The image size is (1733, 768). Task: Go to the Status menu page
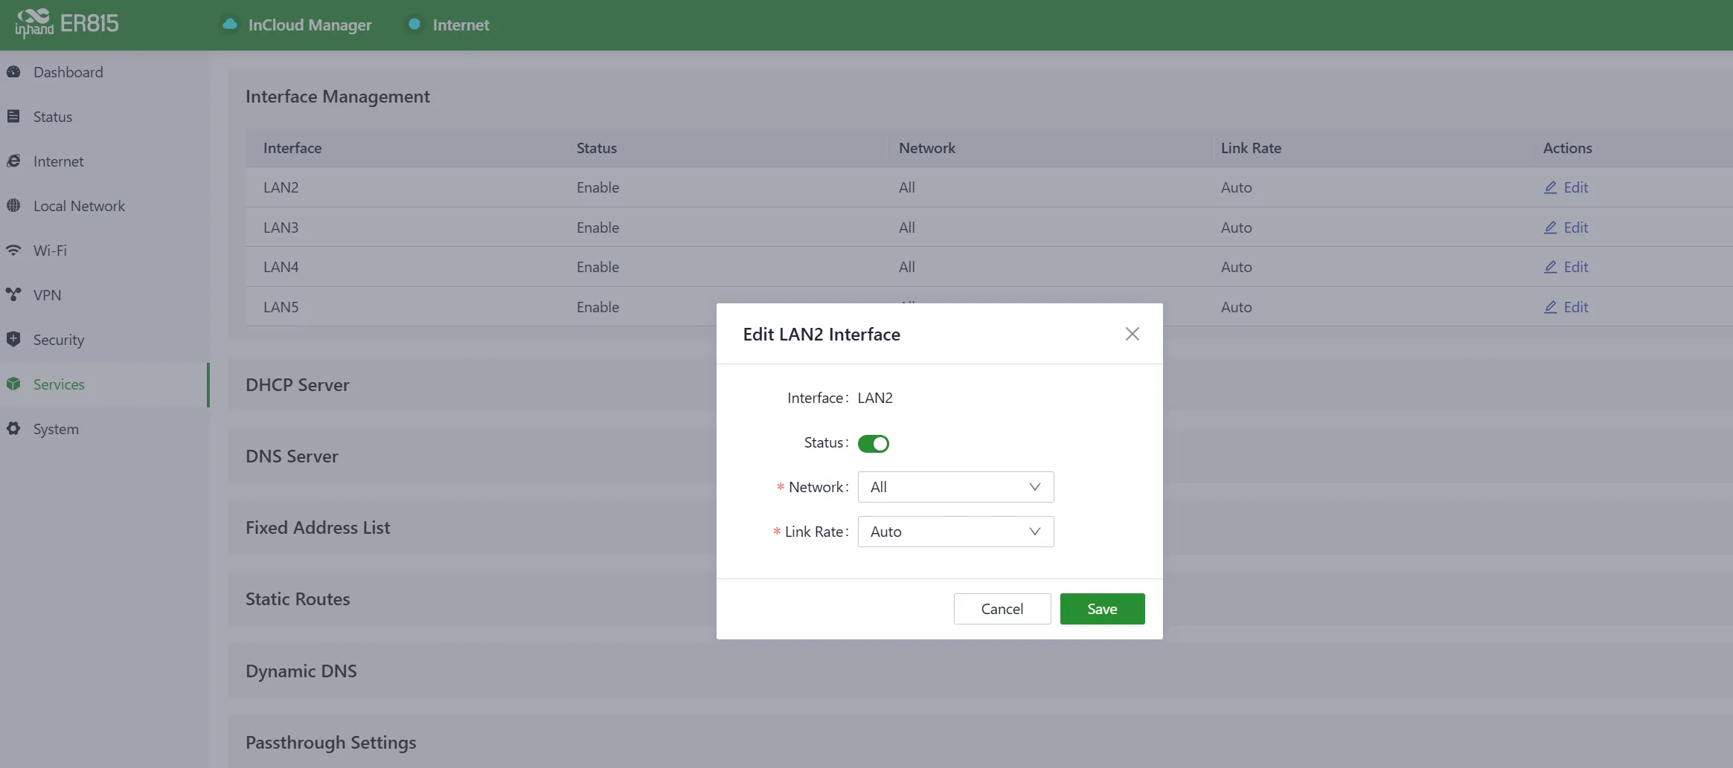[104, 117]
